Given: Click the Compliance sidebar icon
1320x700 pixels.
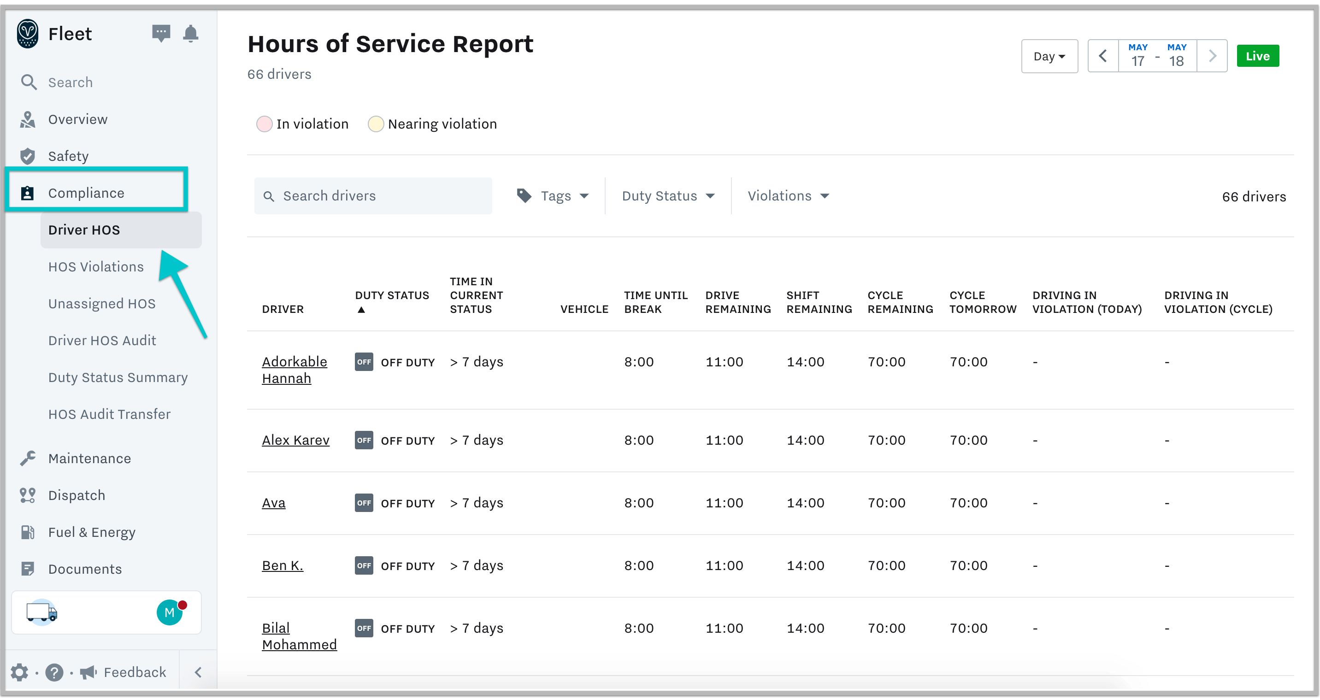Looking at the screenshot, I should click(28, 193).
